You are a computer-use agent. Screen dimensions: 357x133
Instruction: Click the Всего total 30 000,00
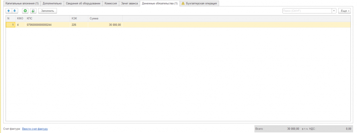tap(293, 129)
